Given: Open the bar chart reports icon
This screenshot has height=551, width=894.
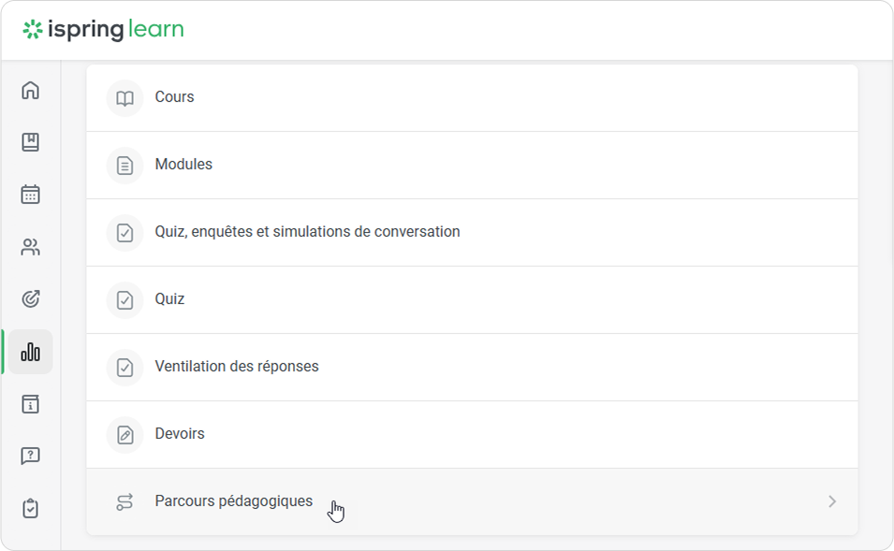Looking at the screenshot, I should pos(31,352).
